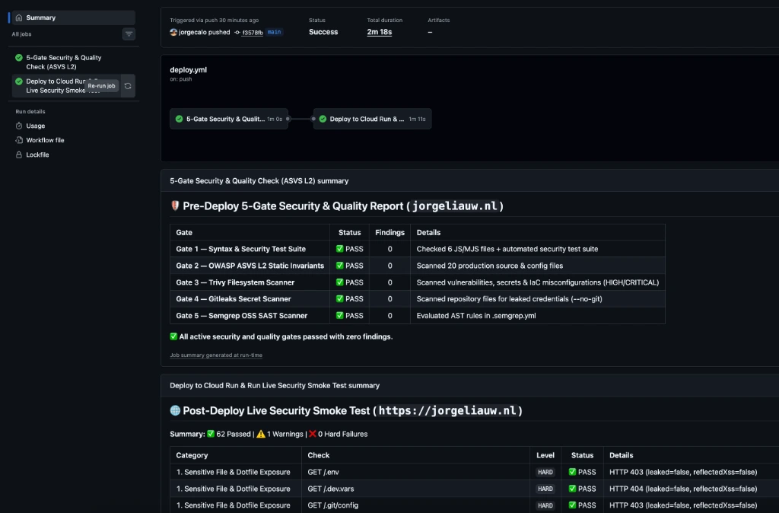Click the commit icon before f3578fb
Viewport: 779px width, 513px height.
point(237,32)
